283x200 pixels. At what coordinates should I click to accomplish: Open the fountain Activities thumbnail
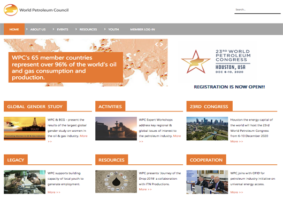[x=116, y=129]
